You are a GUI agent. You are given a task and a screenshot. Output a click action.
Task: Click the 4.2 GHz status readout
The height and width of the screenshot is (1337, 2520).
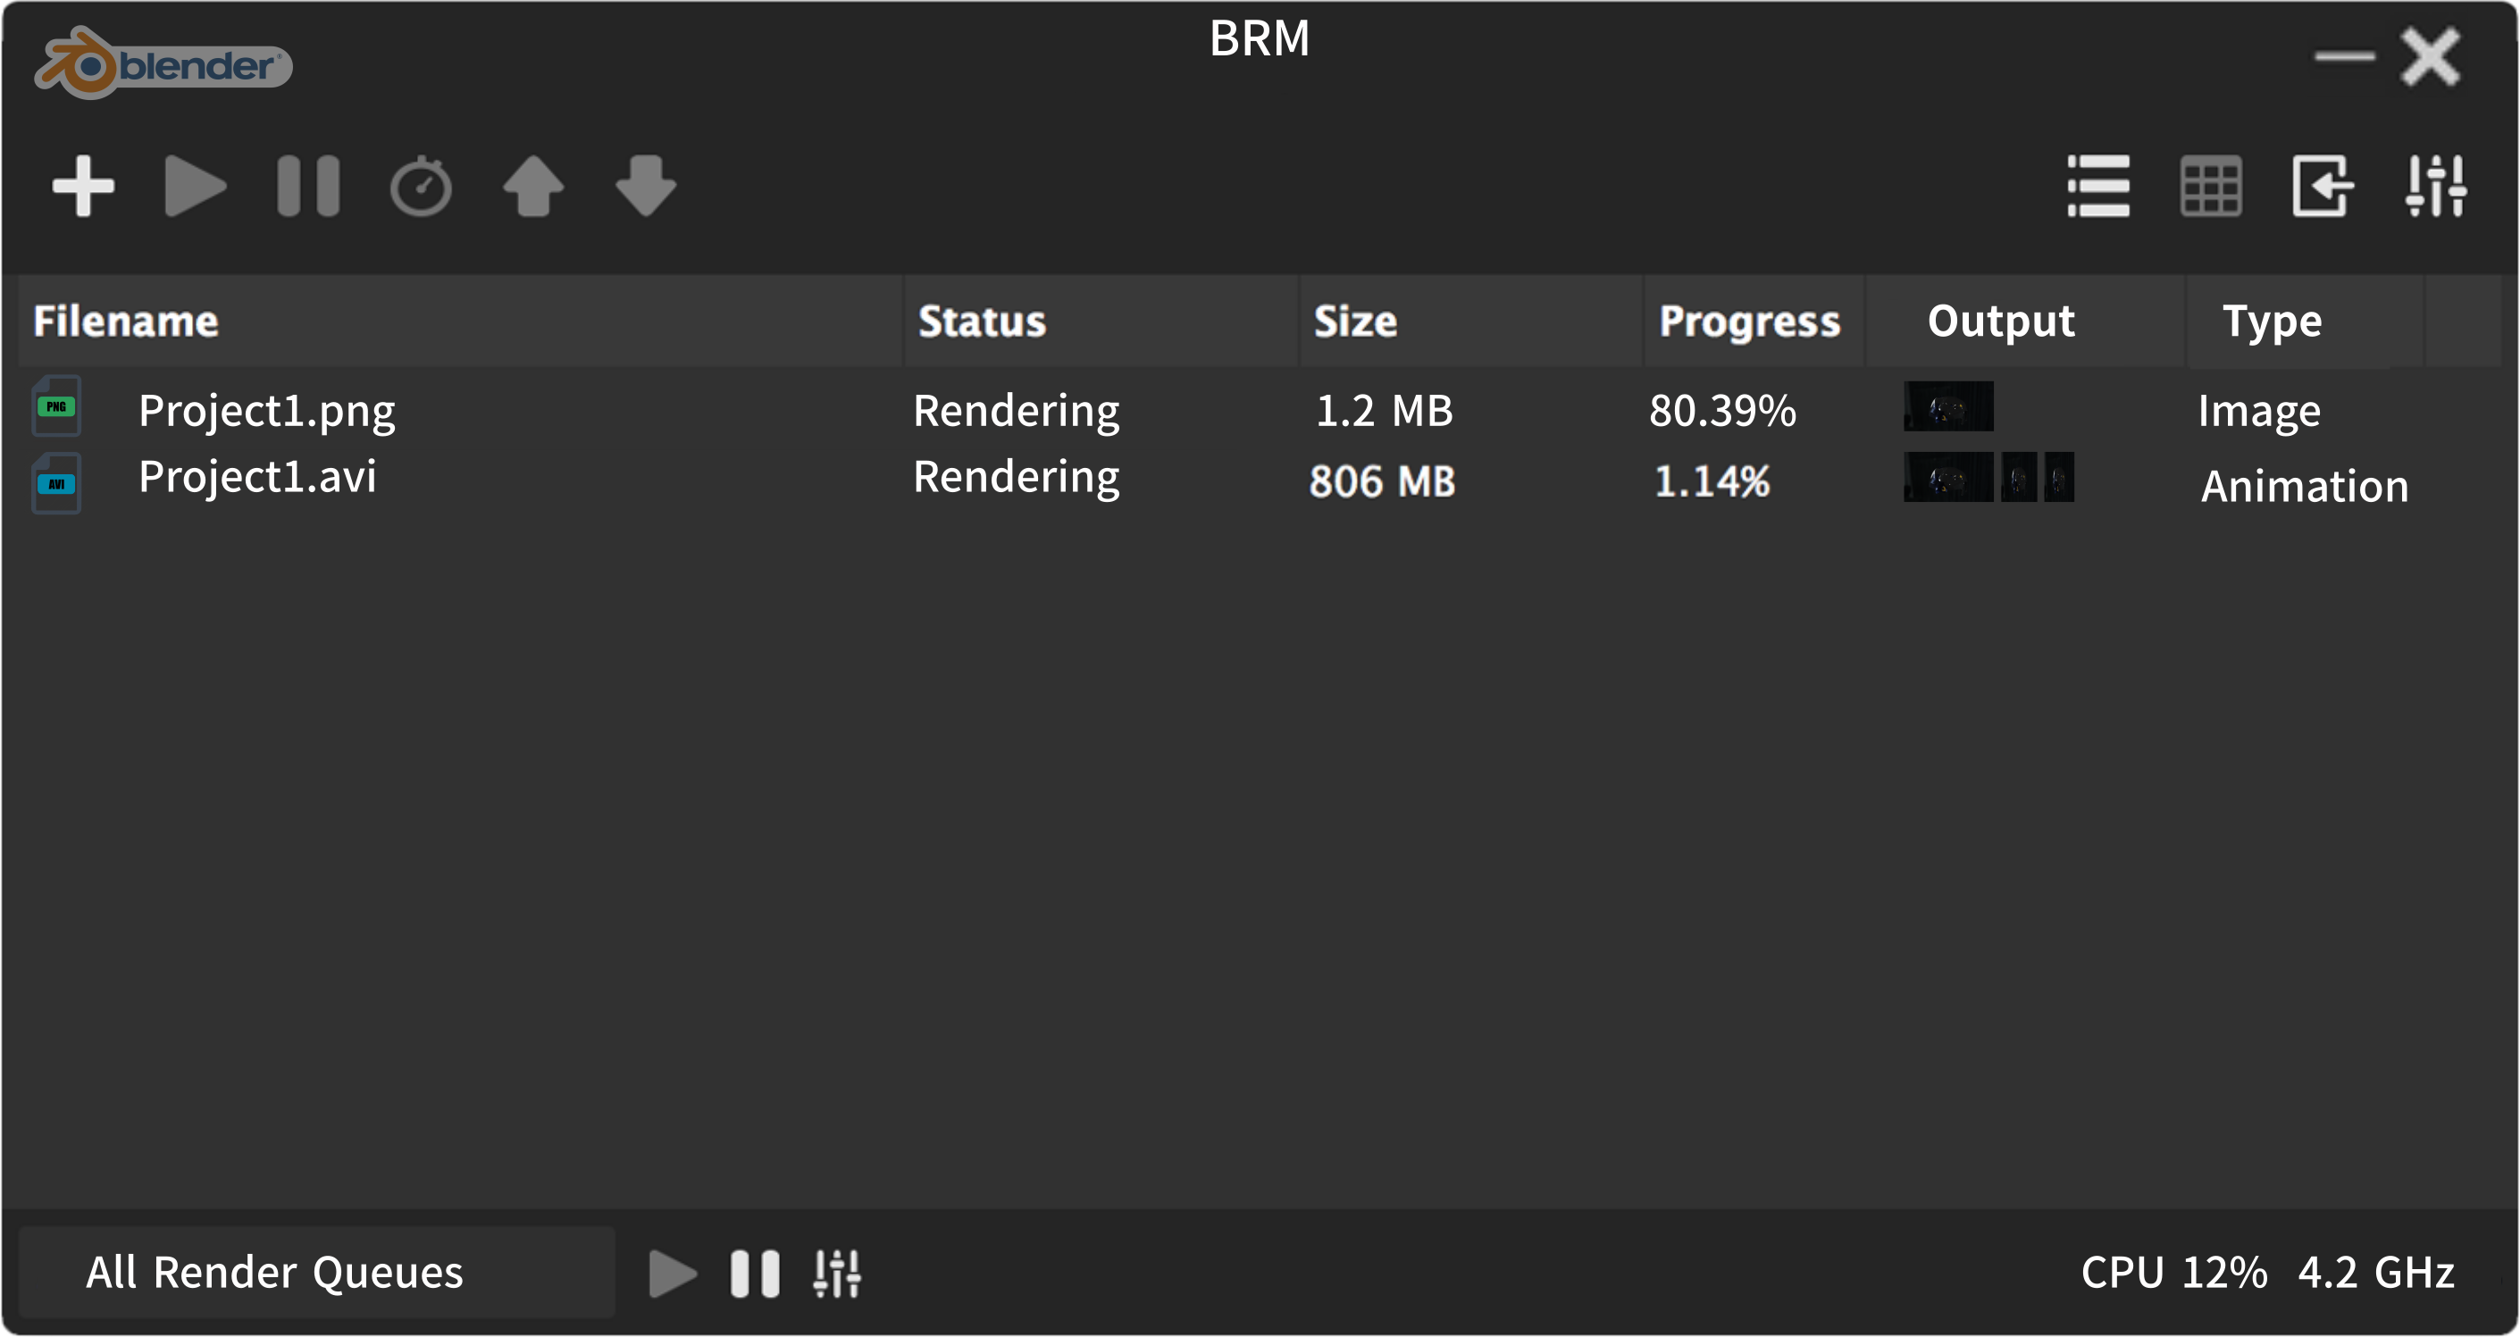coord(2376,1273)
